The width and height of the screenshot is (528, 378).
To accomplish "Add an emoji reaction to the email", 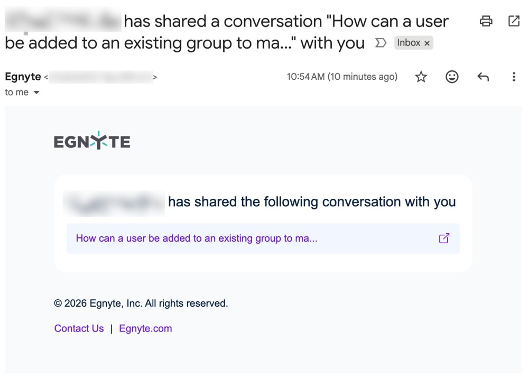I will [x=452, y=77].
